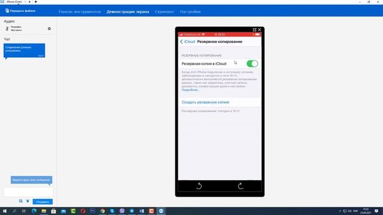Viewport: 383px width, 215px height.
Task: Select the Демонстрация экрана tab
Action: coord(127,11)
